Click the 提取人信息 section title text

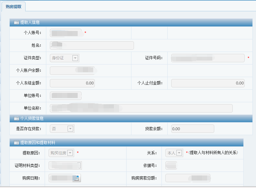point(30,23)
